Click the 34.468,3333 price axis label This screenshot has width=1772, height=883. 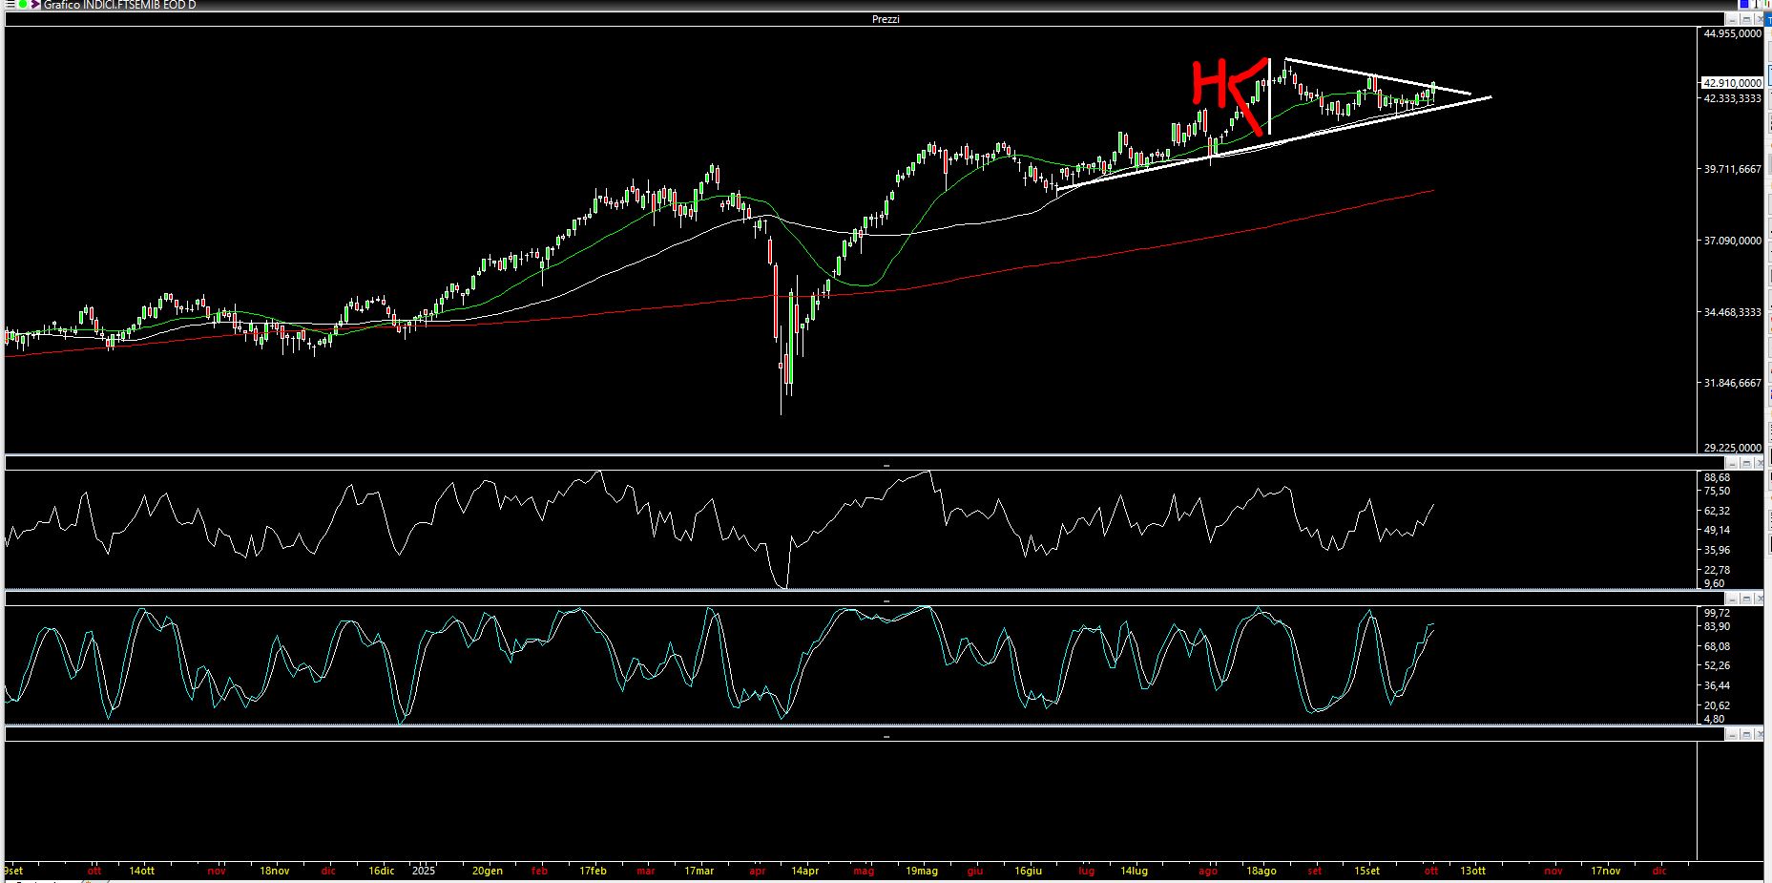coord(1733,312)
